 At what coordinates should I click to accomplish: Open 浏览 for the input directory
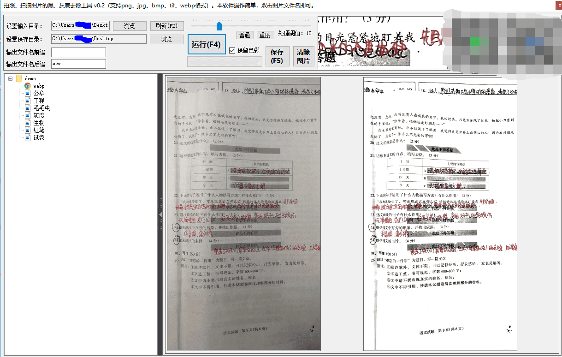[x=129, y=25]
